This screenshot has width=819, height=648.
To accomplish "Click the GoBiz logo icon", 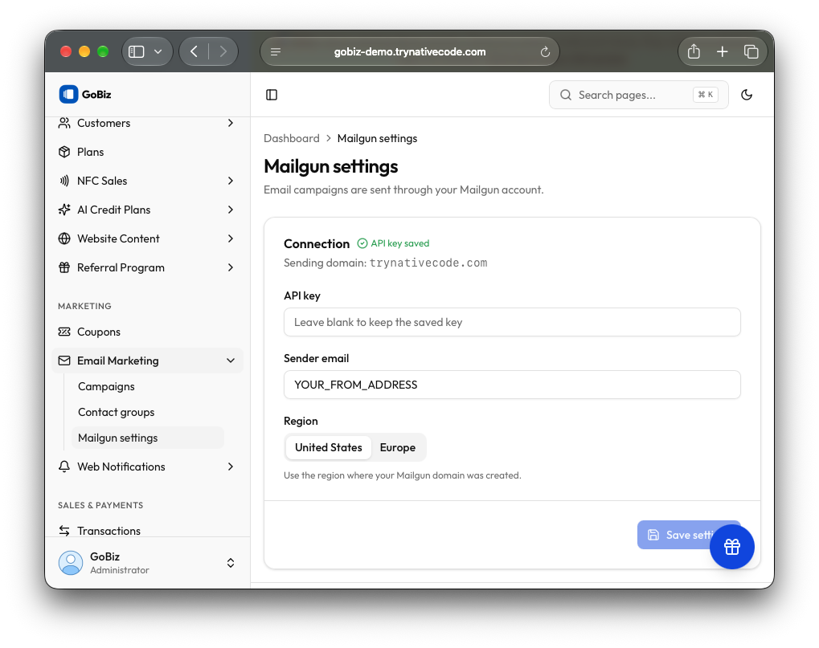I will 68,95.
